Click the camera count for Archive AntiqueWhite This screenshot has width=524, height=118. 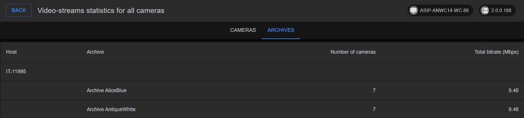(x=374, y=109)
